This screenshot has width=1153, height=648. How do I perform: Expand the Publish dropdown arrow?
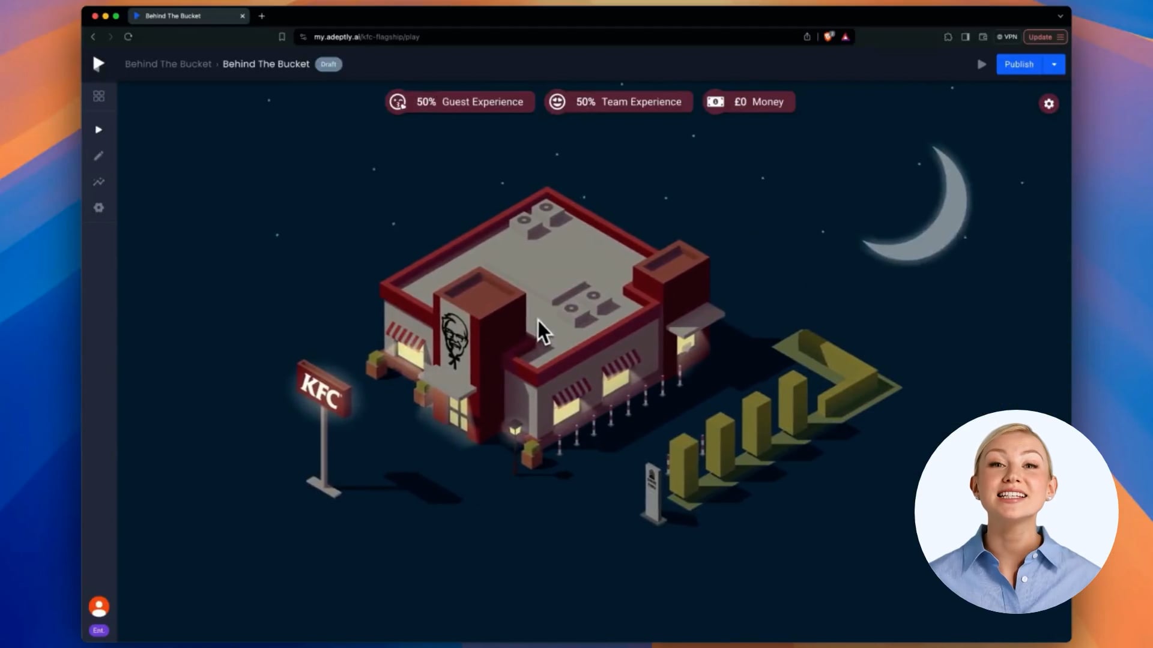click(x=1054, y=64)
